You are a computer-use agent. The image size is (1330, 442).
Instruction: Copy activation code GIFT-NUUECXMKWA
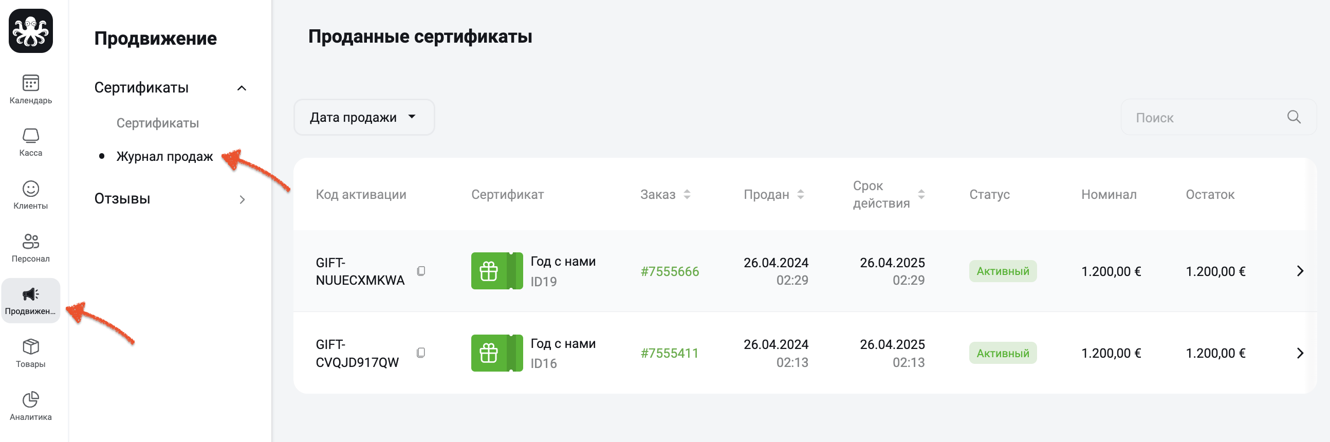click(422, 270)
